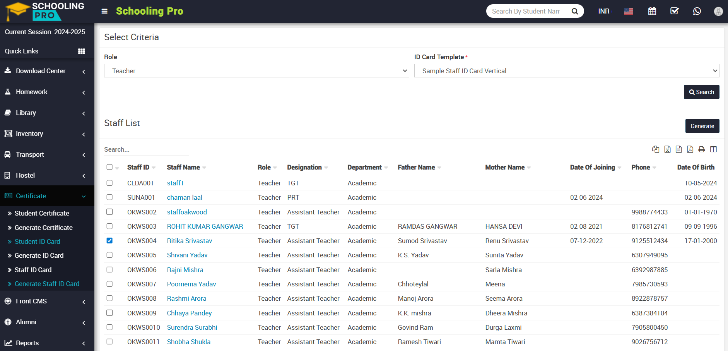Click the Schooling Pro logo
Image resolution: width=728 pixels, height=351 pixels.
tap(46, 11)
